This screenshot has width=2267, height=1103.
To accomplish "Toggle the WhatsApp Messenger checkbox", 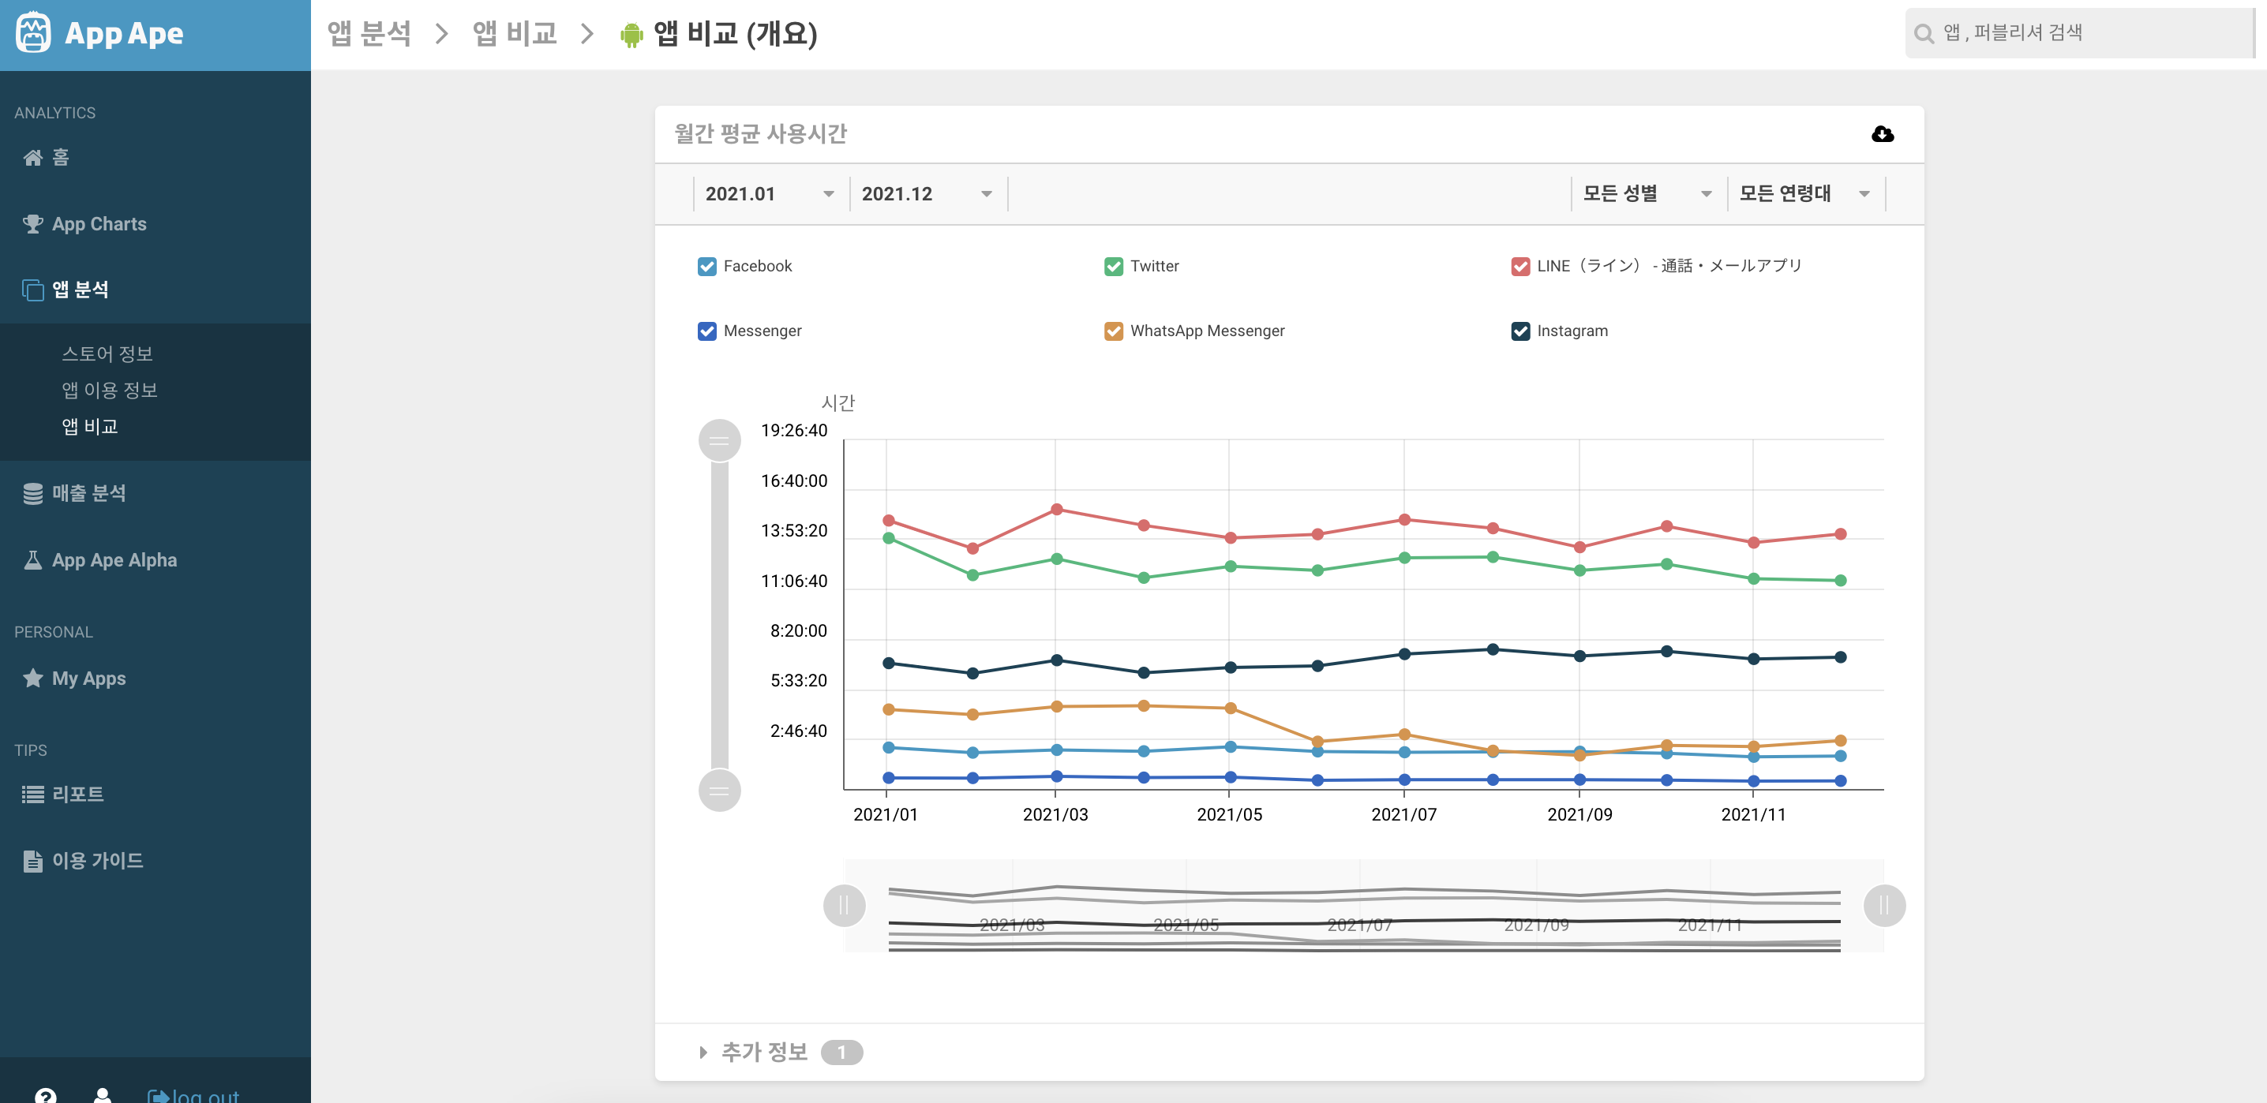I will click(1113, 331).
